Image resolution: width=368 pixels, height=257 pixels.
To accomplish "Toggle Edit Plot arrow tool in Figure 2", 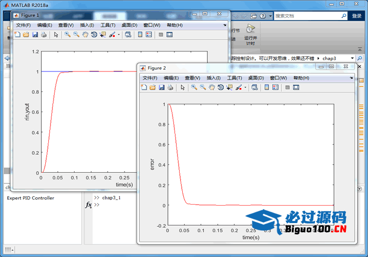I will coord(183,87).
